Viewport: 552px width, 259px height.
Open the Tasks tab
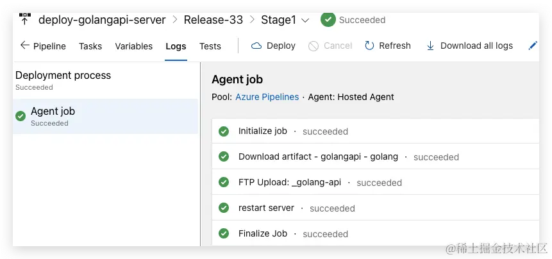(x=90, y=46)
